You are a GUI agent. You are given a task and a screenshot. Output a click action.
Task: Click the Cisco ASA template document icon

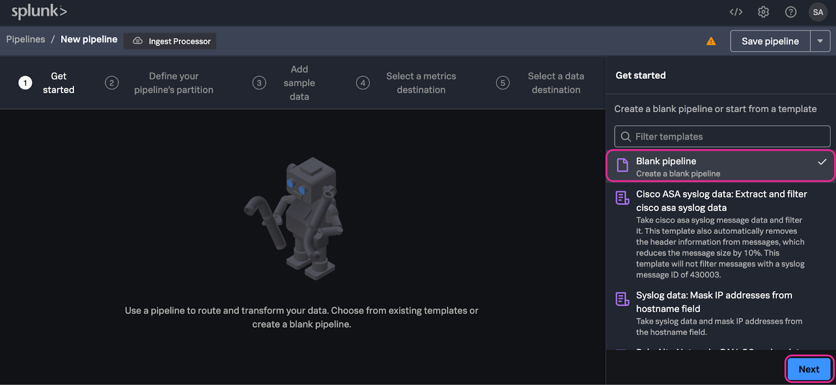(622, 198)
